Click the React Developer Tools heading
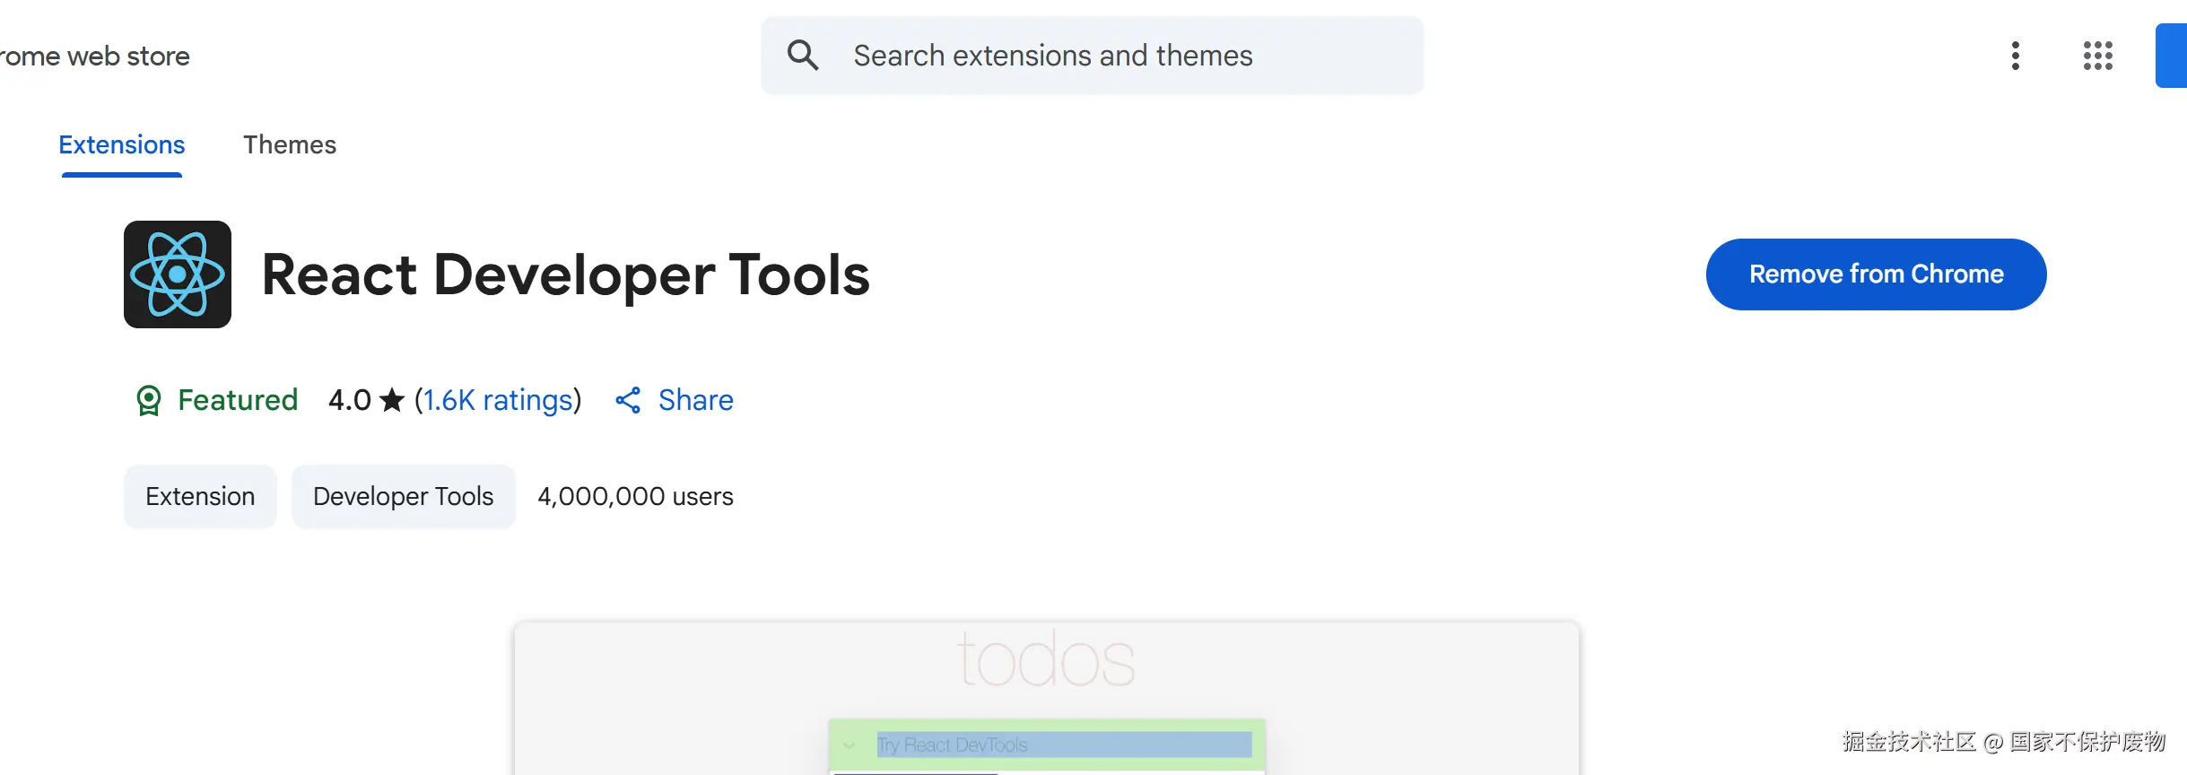This screenshot has height=775, width=2187. pos(565,274)
